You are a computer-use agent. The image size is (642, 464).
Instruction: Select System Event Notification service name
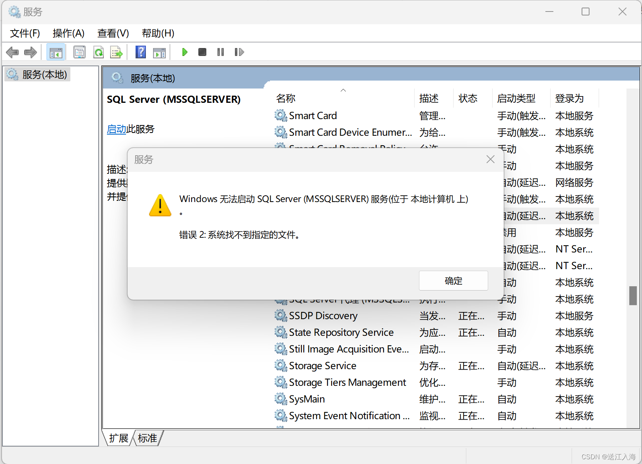(349, 416)
